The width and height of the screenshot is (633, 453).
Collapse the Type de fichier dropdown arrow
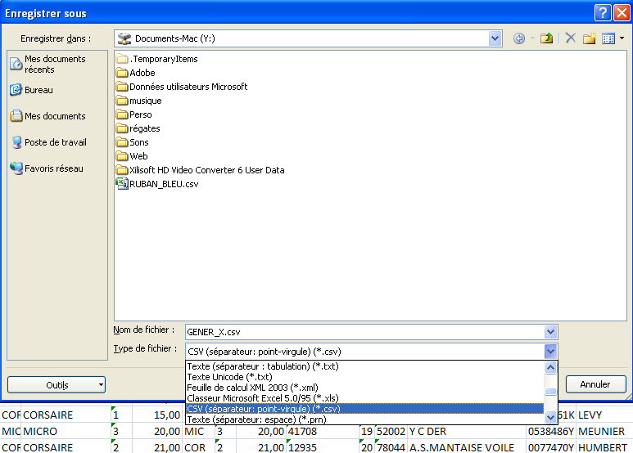550,352
